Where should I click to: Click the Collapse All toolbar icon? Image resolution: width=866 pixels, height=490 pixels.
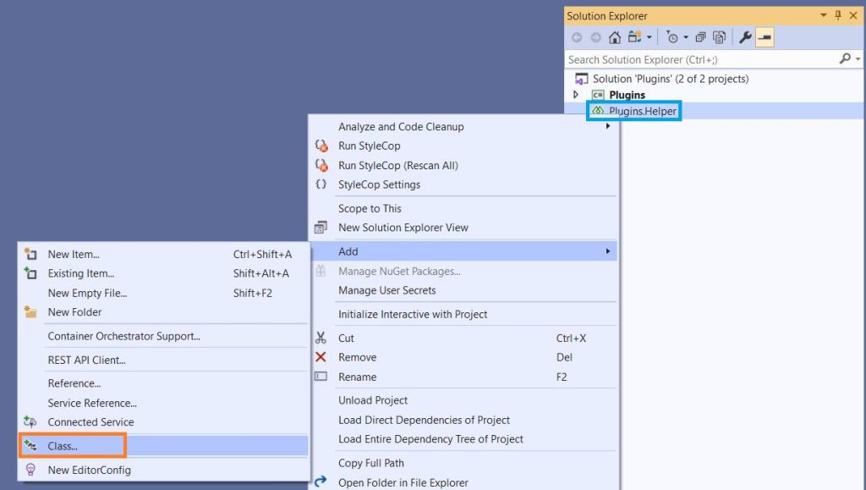coord(702,37)
